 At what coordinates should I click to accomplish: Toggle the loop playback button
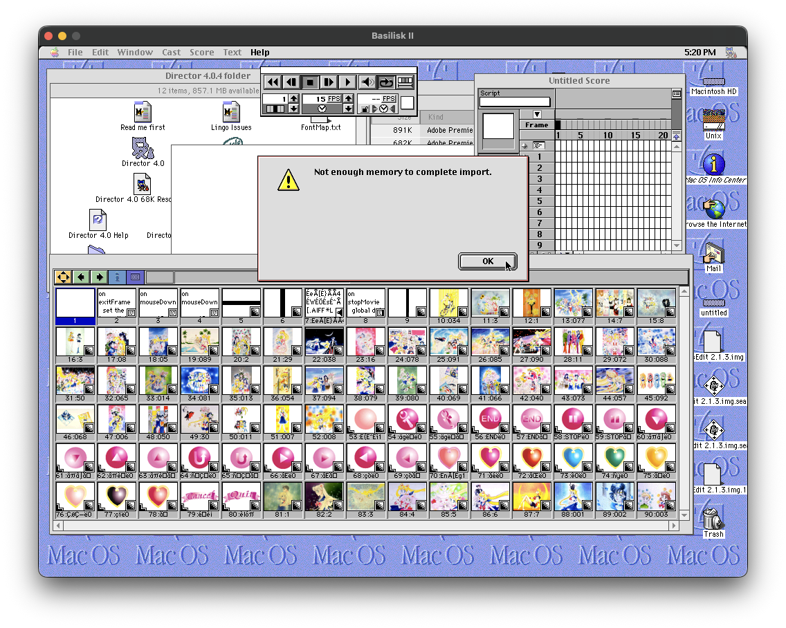[386, 82]
